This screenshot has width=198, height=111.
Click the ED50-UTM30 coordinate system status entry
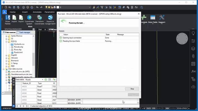point(182,108)
